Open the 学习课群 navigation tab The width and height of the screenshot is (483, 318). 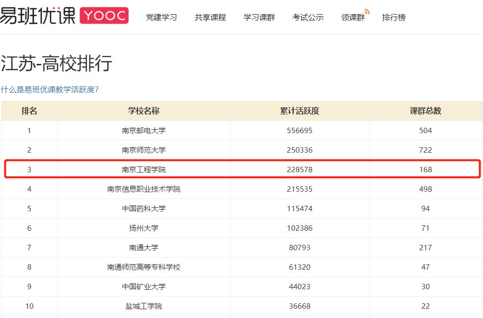[259, 18]
